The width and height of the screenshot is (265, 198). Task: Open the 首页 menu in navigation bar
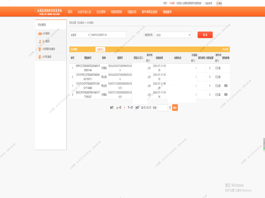click(x=70, y=12)
